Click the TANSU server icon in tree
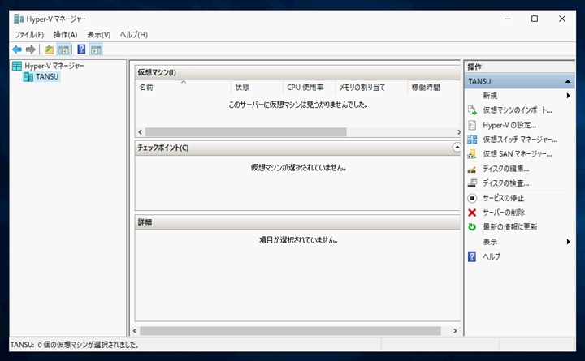The width and height of the screenshot is (585, 361). tap(28, 77)
